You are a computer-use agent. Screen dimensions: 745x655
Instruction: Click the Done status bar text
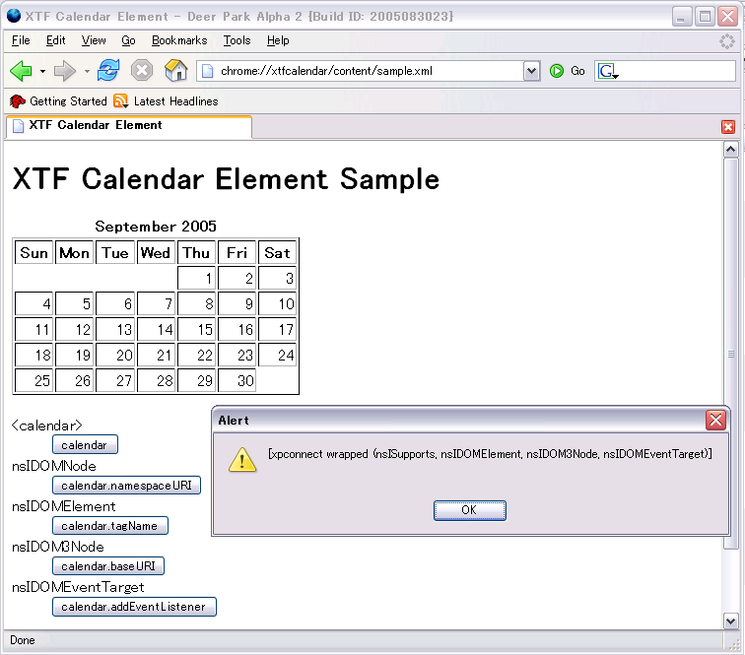click(23, 640)
